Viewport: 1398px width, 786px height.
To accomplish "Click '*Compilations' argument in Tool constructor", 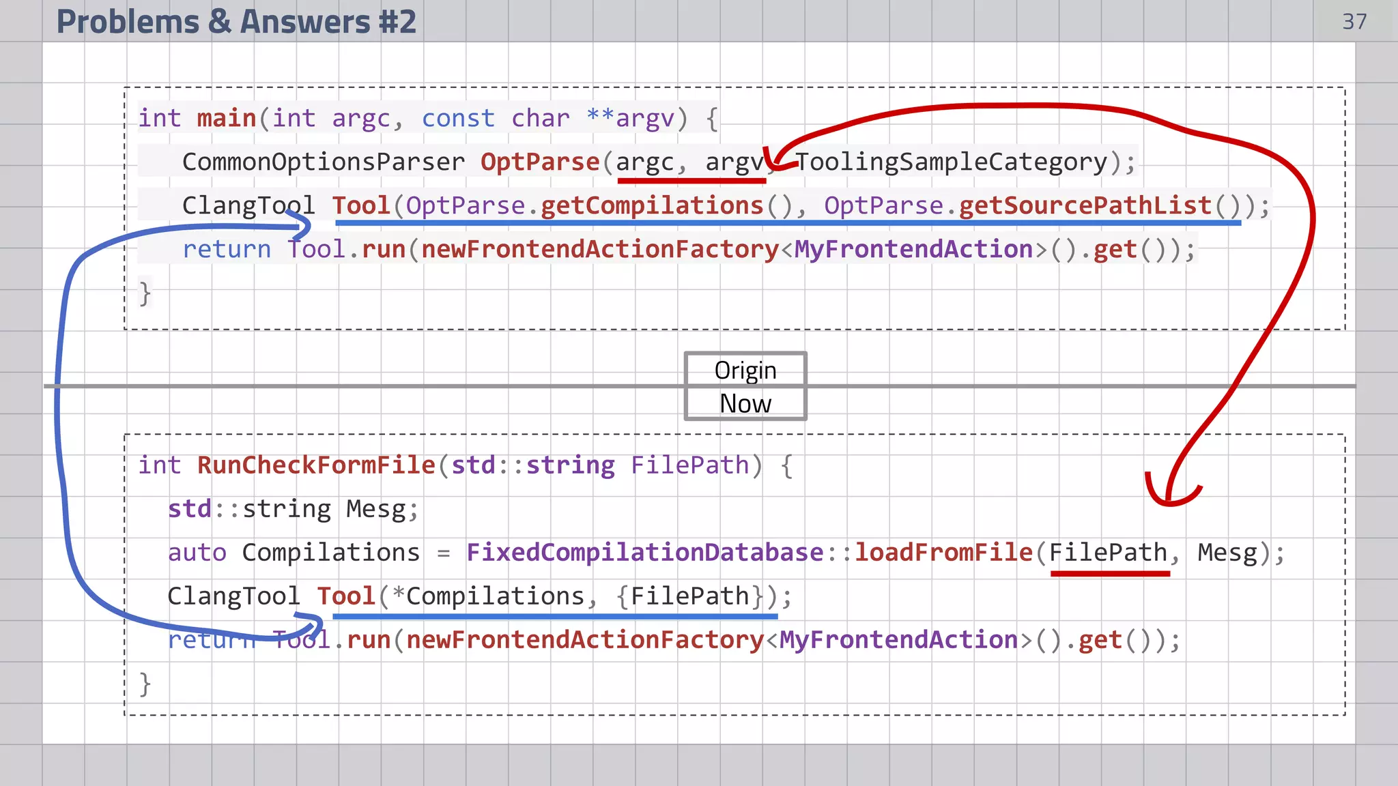I will pos(488,596).
